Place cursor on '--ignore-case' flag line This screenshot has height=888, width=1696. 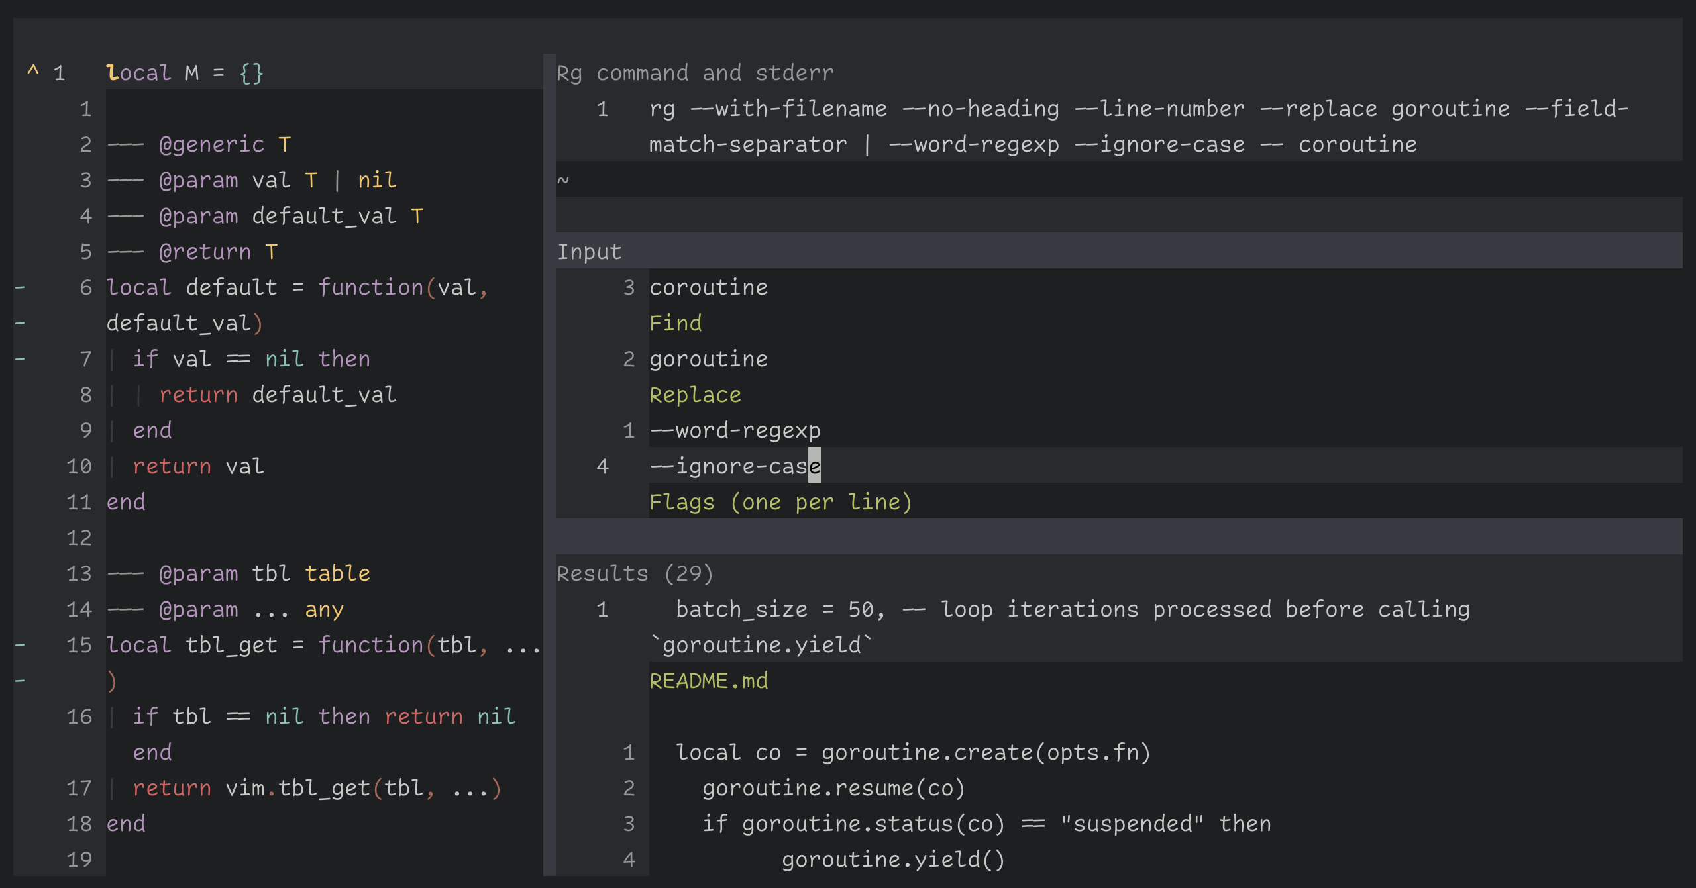(735, 466)
